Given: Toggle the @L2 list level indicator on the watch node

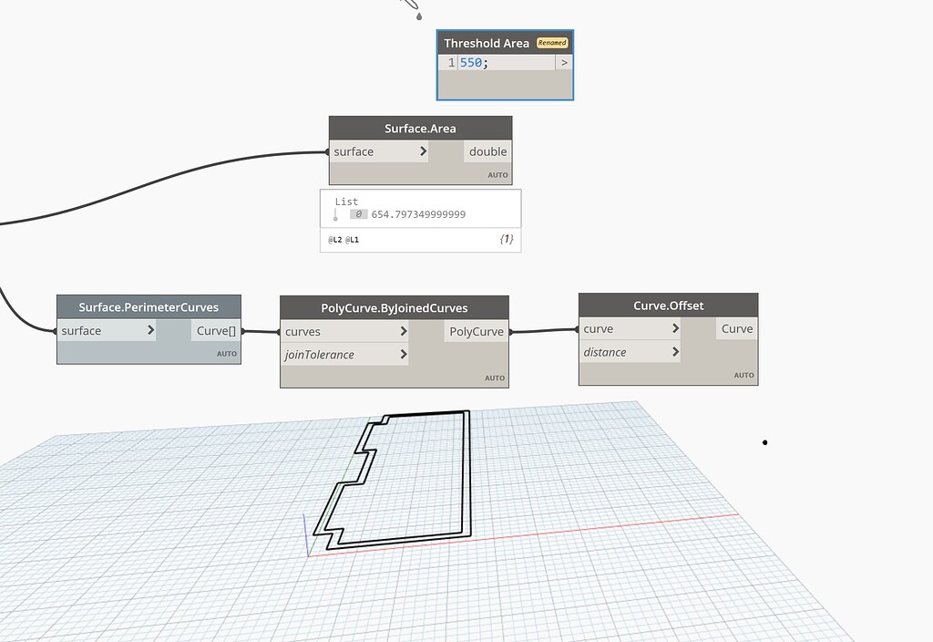Looking at the screenshot, I should 333,240.
